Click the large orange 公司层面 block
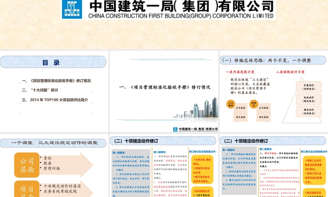This screenshot has width=328, height=197. pos(27,165)
